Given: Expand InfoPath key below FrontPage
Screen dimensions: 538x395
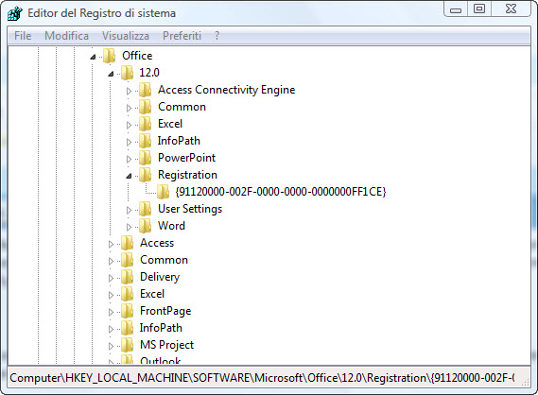Looking at the screenshot, I should coord(111,329).
